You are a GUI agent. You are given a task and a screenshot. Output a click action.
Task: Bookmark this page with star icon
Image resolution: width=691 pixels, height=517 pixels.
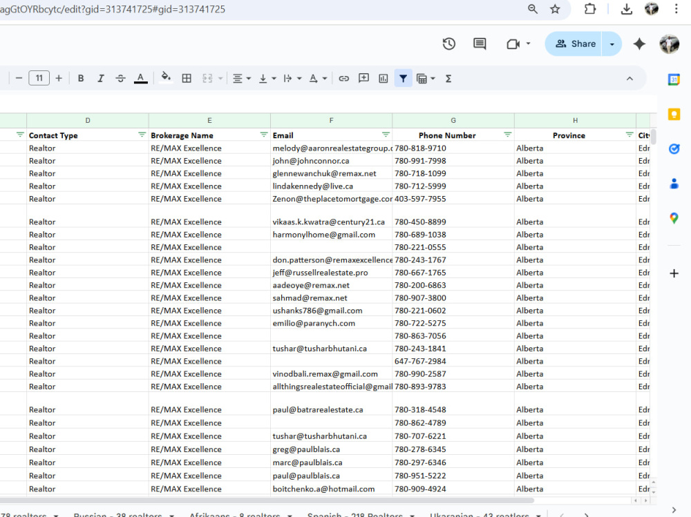tap(555, 9)
